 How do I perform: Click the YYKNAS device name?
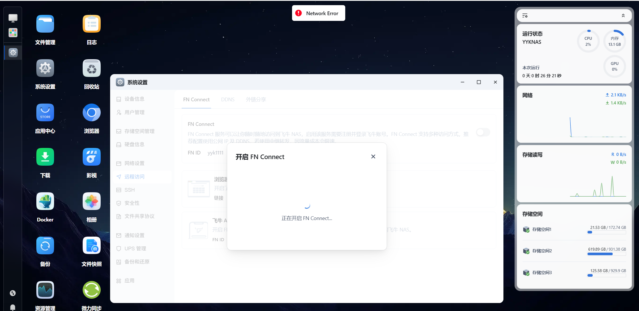[532, 42]
